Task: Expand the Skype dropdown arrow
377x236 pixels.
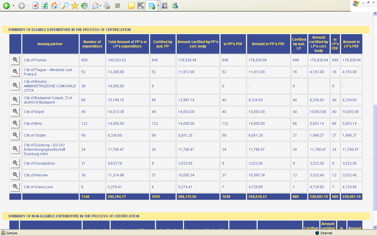Action: (x=158, y=6)
